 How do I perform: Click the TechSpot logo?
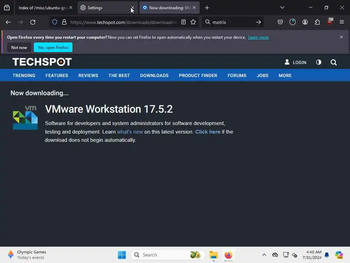click(42, 62)
